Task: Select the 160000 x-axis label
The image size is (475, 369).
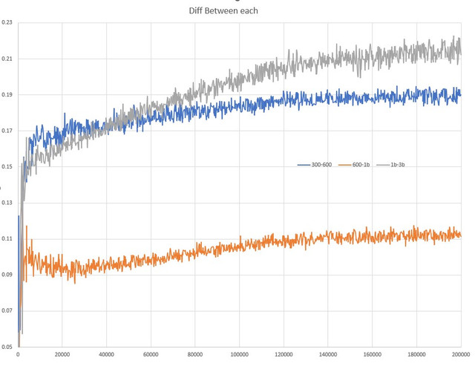Action: [372, 354]
